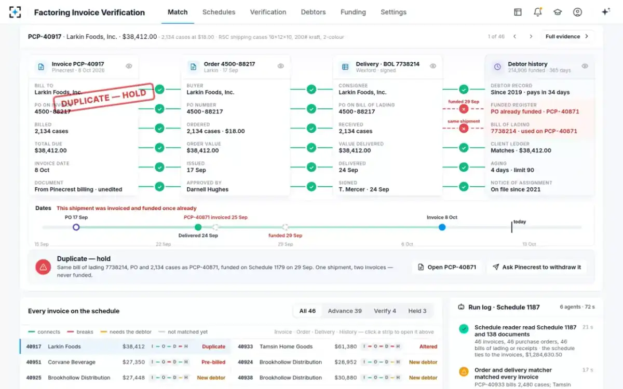623x389 pixels.
Task: Open the user profile icon
Action: (x=577, y=12)
